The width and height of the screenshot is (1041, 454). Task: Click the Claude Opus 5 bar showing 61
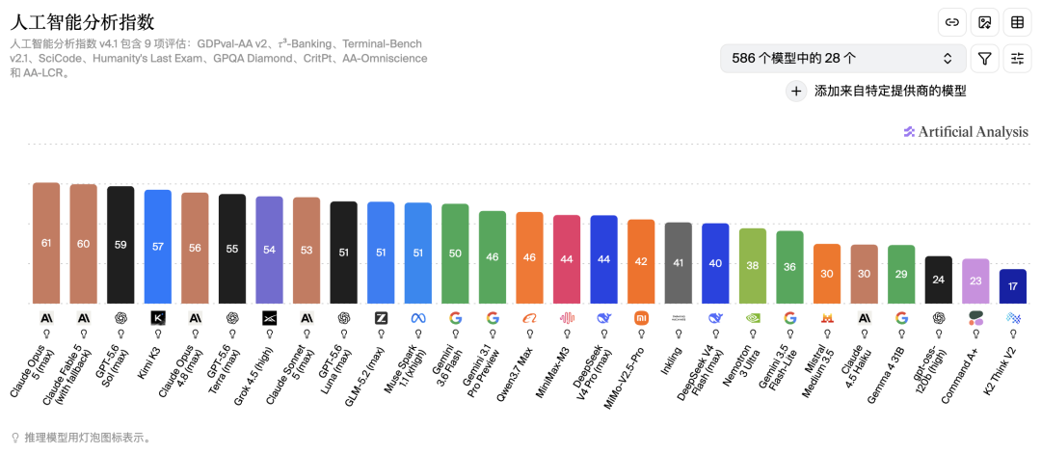pos(46,243)
